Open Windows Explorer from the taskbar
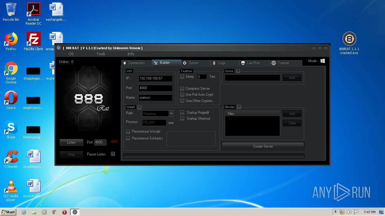The width and height of the screenshot is (385, 216). 34,212
